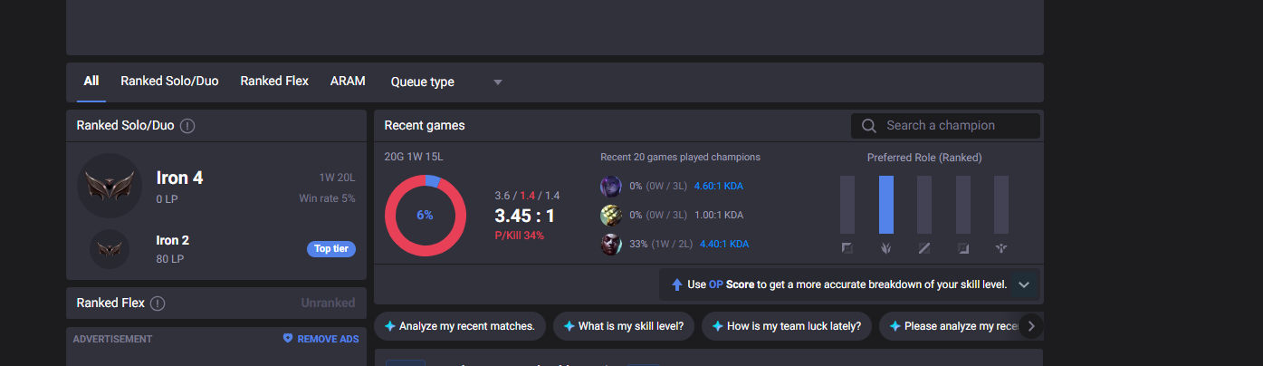1263x366 pixels.
Task: Select the Top lane role icon
Action: click(x=847, y=248)
